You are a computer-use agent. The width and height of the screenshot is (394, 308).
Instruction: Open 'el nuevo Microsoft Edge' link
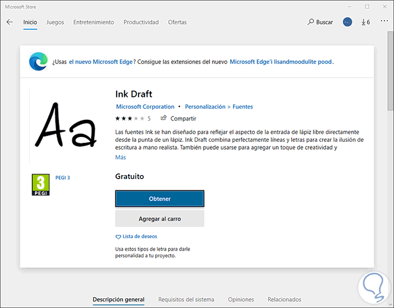click(101, 61)
